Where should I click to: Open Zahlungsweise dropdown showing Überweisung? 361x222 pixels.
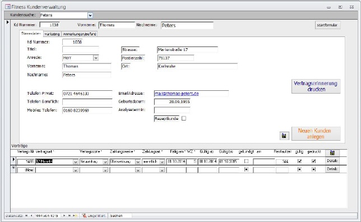click(x=138, y=162)
